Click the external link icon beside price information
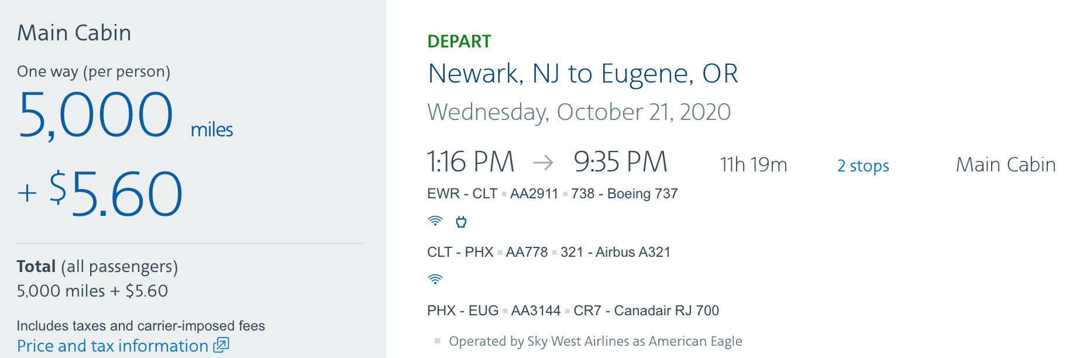The image size is (1066, 358). coord(221,345)
